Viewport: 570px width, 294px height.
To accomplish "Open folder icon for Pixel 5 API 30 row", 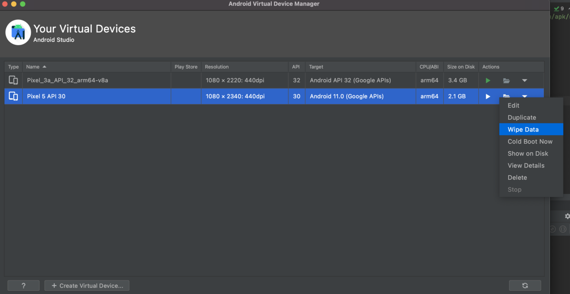I will [506, 96].
